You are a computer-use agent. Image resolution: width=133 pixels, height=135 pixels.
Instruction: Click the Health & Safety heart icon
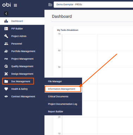coord(6,89)
